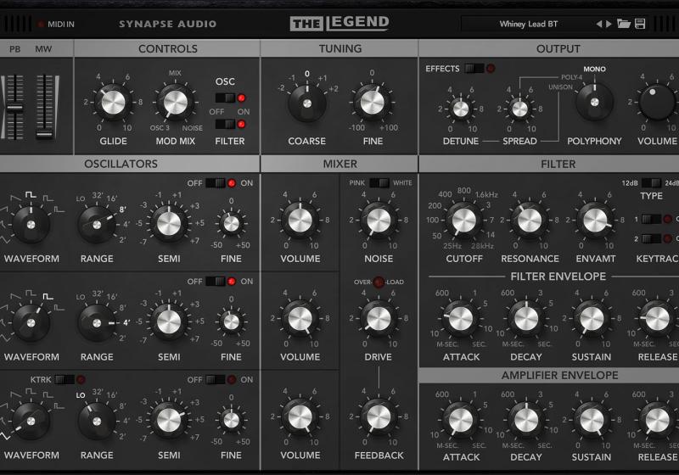Image resolution: width=679 pixels, height=475 pixels.
Task: Click the filter CUTOFF knob
Action: 463,220
